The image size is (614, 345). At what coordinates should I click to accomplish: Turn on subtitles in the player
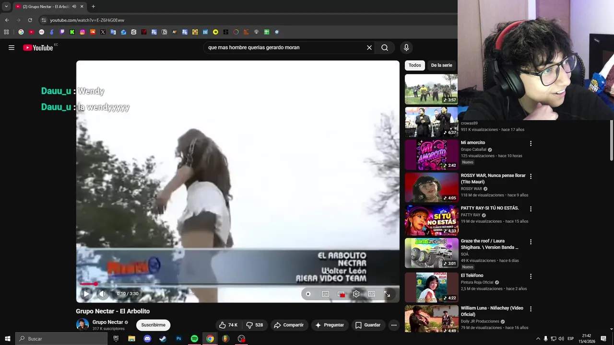[325, 294]
